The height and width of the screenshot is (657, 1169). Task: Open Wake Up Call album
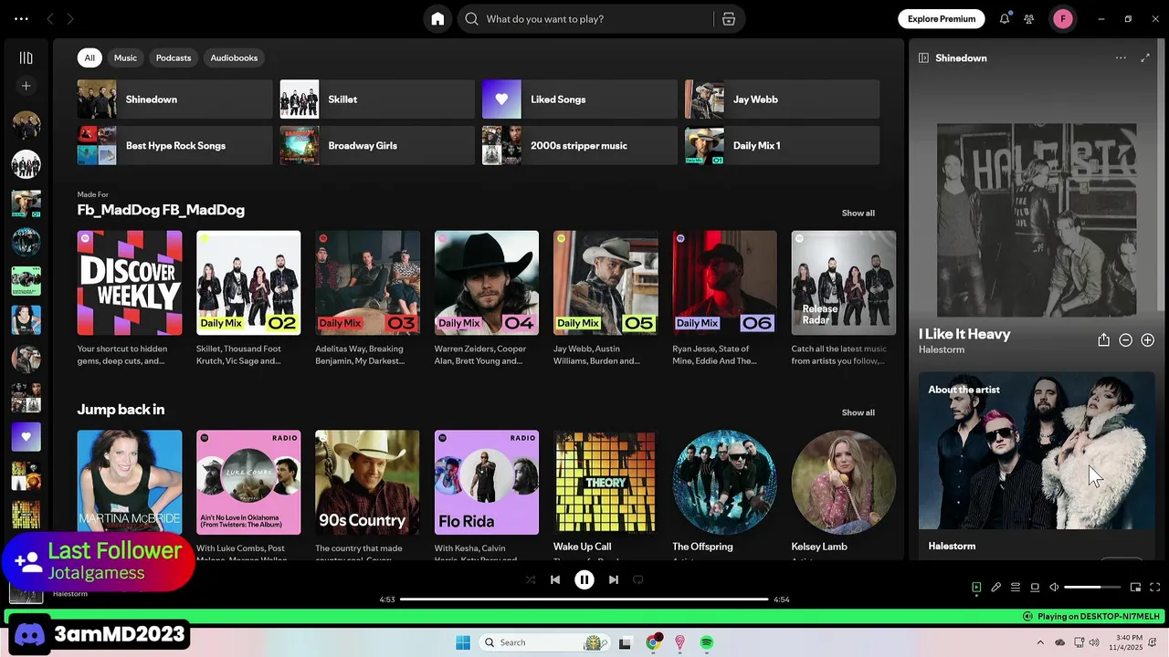coord(606,483)
